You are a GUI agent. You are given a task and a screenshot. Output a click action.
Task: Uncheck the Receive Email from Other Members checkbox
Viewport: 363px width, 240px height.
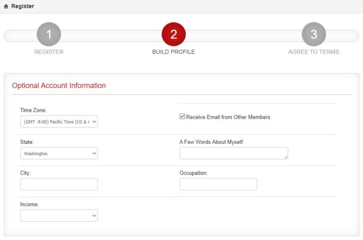click(182, 117)
